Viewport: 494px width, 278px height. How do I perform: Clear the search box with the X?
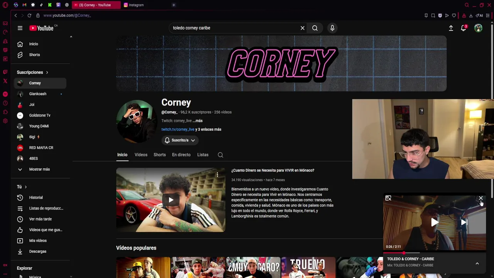pos(303,28)
